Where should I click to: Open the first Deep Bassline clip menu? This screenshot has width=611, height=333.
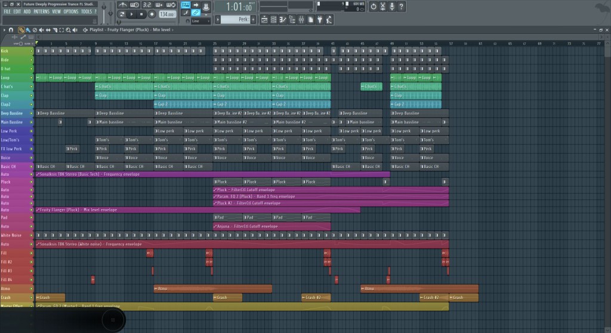pos(38,113)
